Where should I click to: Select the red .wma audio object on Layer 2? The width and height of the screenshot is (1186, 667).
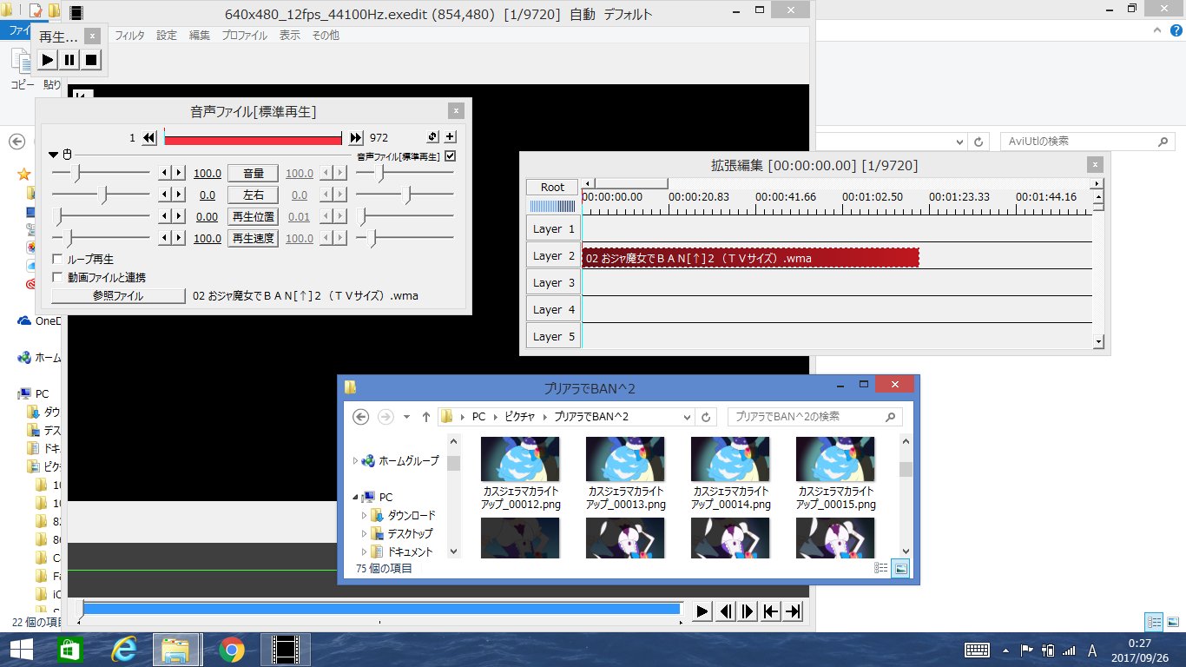[750, 258]
